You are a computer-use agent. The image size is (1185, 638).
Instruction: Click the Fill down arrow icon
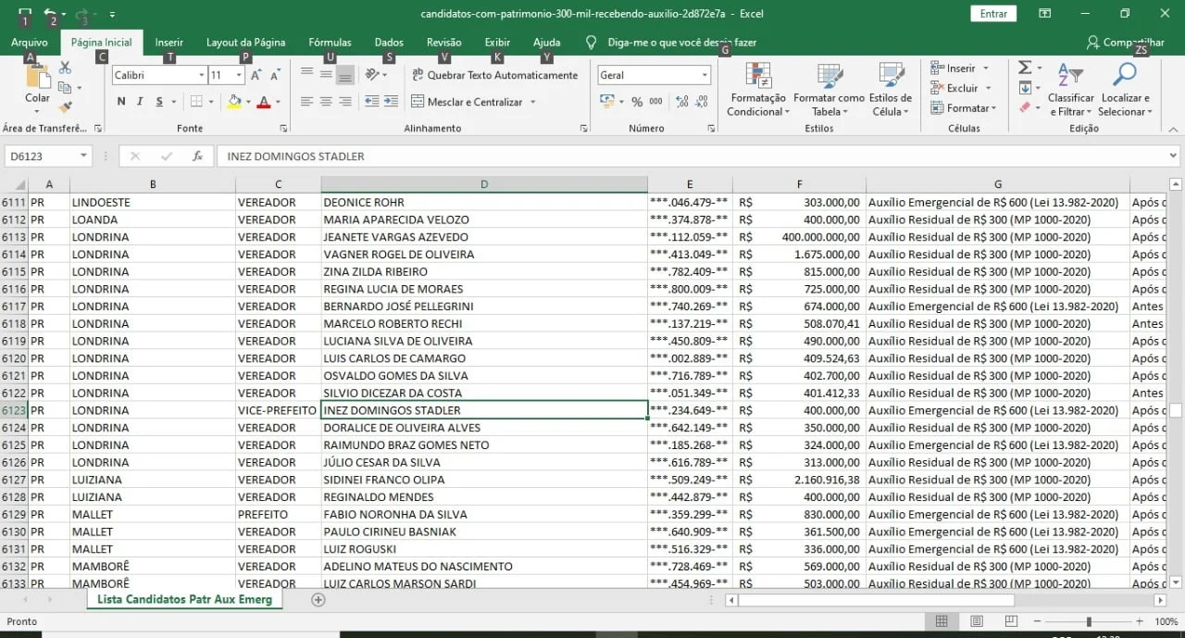[x=1025, y=88]
